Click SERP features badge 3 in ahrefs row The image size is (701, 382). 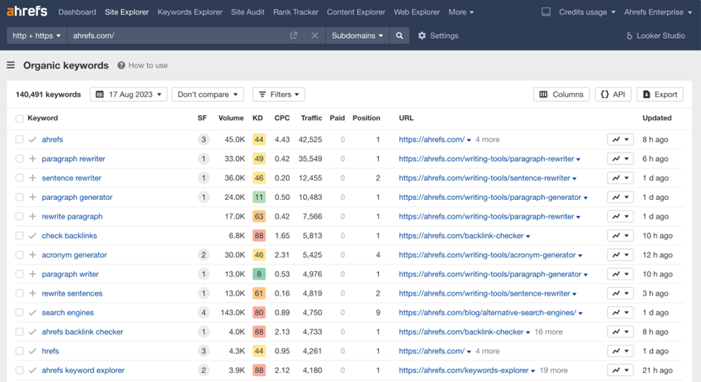pos(203,140)
